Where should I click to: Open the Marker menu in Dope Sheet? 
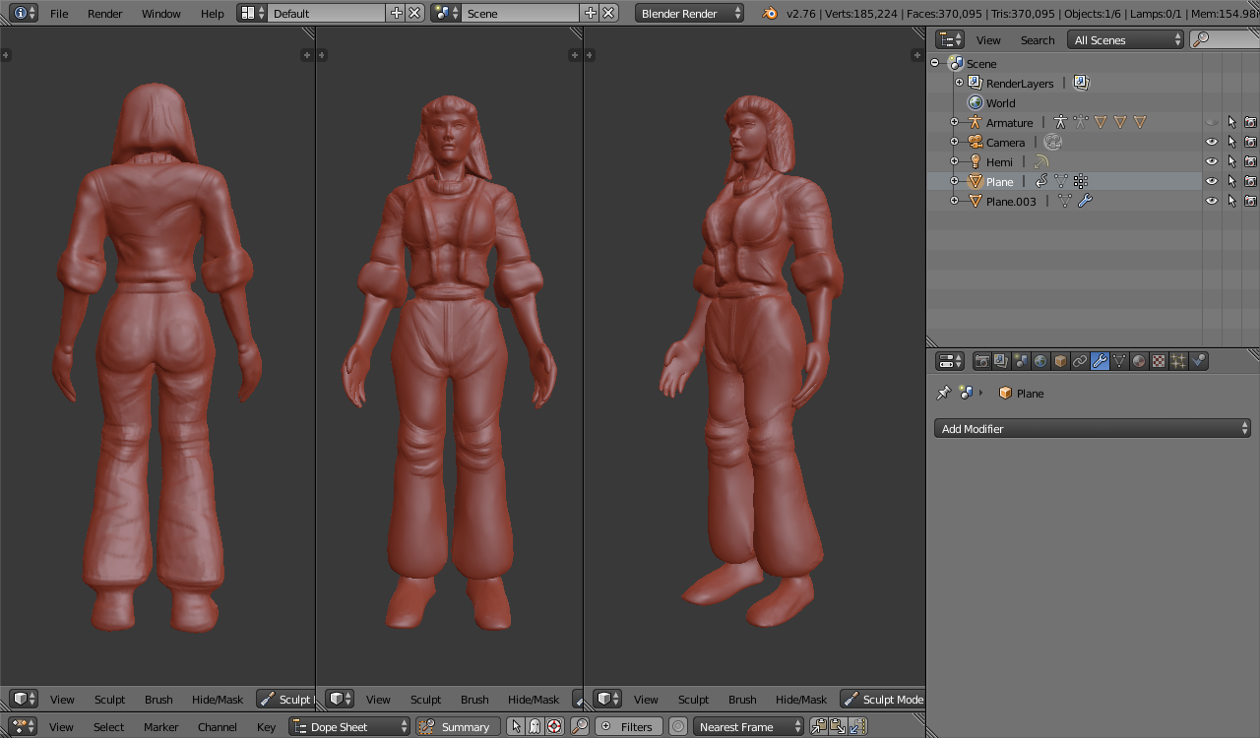pos(161,726)
